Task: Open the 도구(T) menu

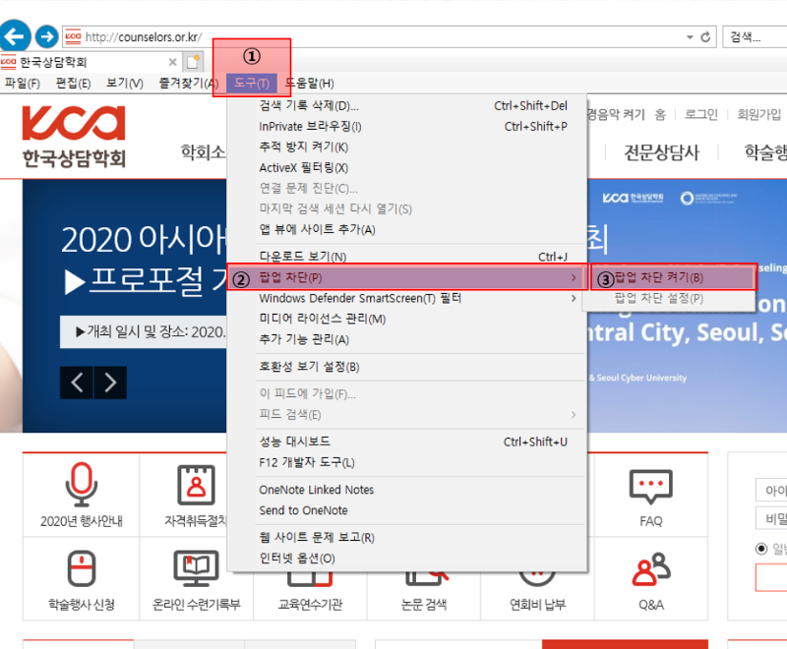Action: 252,83
